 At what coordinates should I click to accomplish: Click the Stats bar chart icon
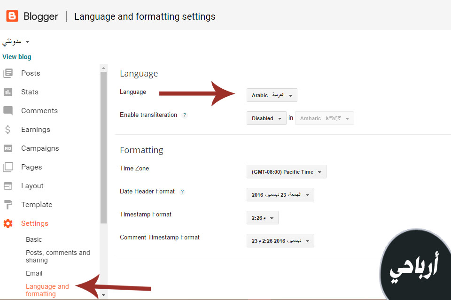pyautogui.click(x=8, y=92)
